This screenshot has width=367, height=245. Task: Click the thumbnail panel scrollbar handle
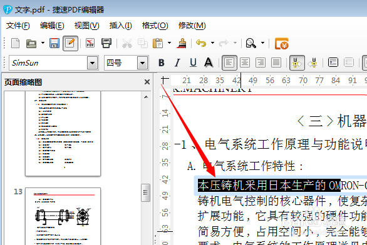click(145, 192)
